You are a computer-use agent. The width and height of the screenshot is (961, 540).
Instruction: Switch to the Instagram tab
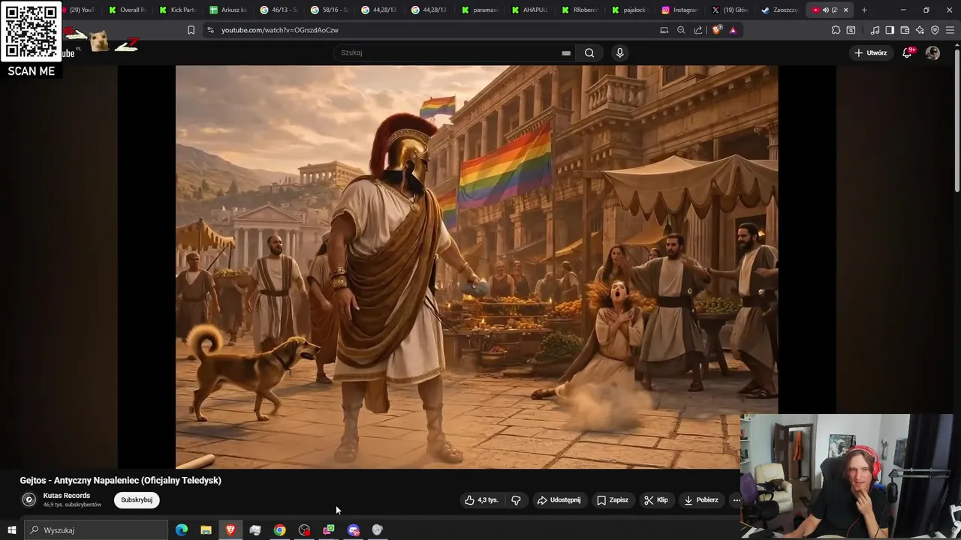[680, 10]
